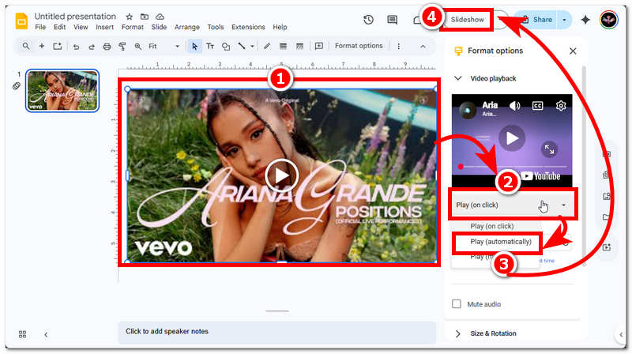Toggle closed captions on video preview
632x354 pixels.
[x=537, y=106]
